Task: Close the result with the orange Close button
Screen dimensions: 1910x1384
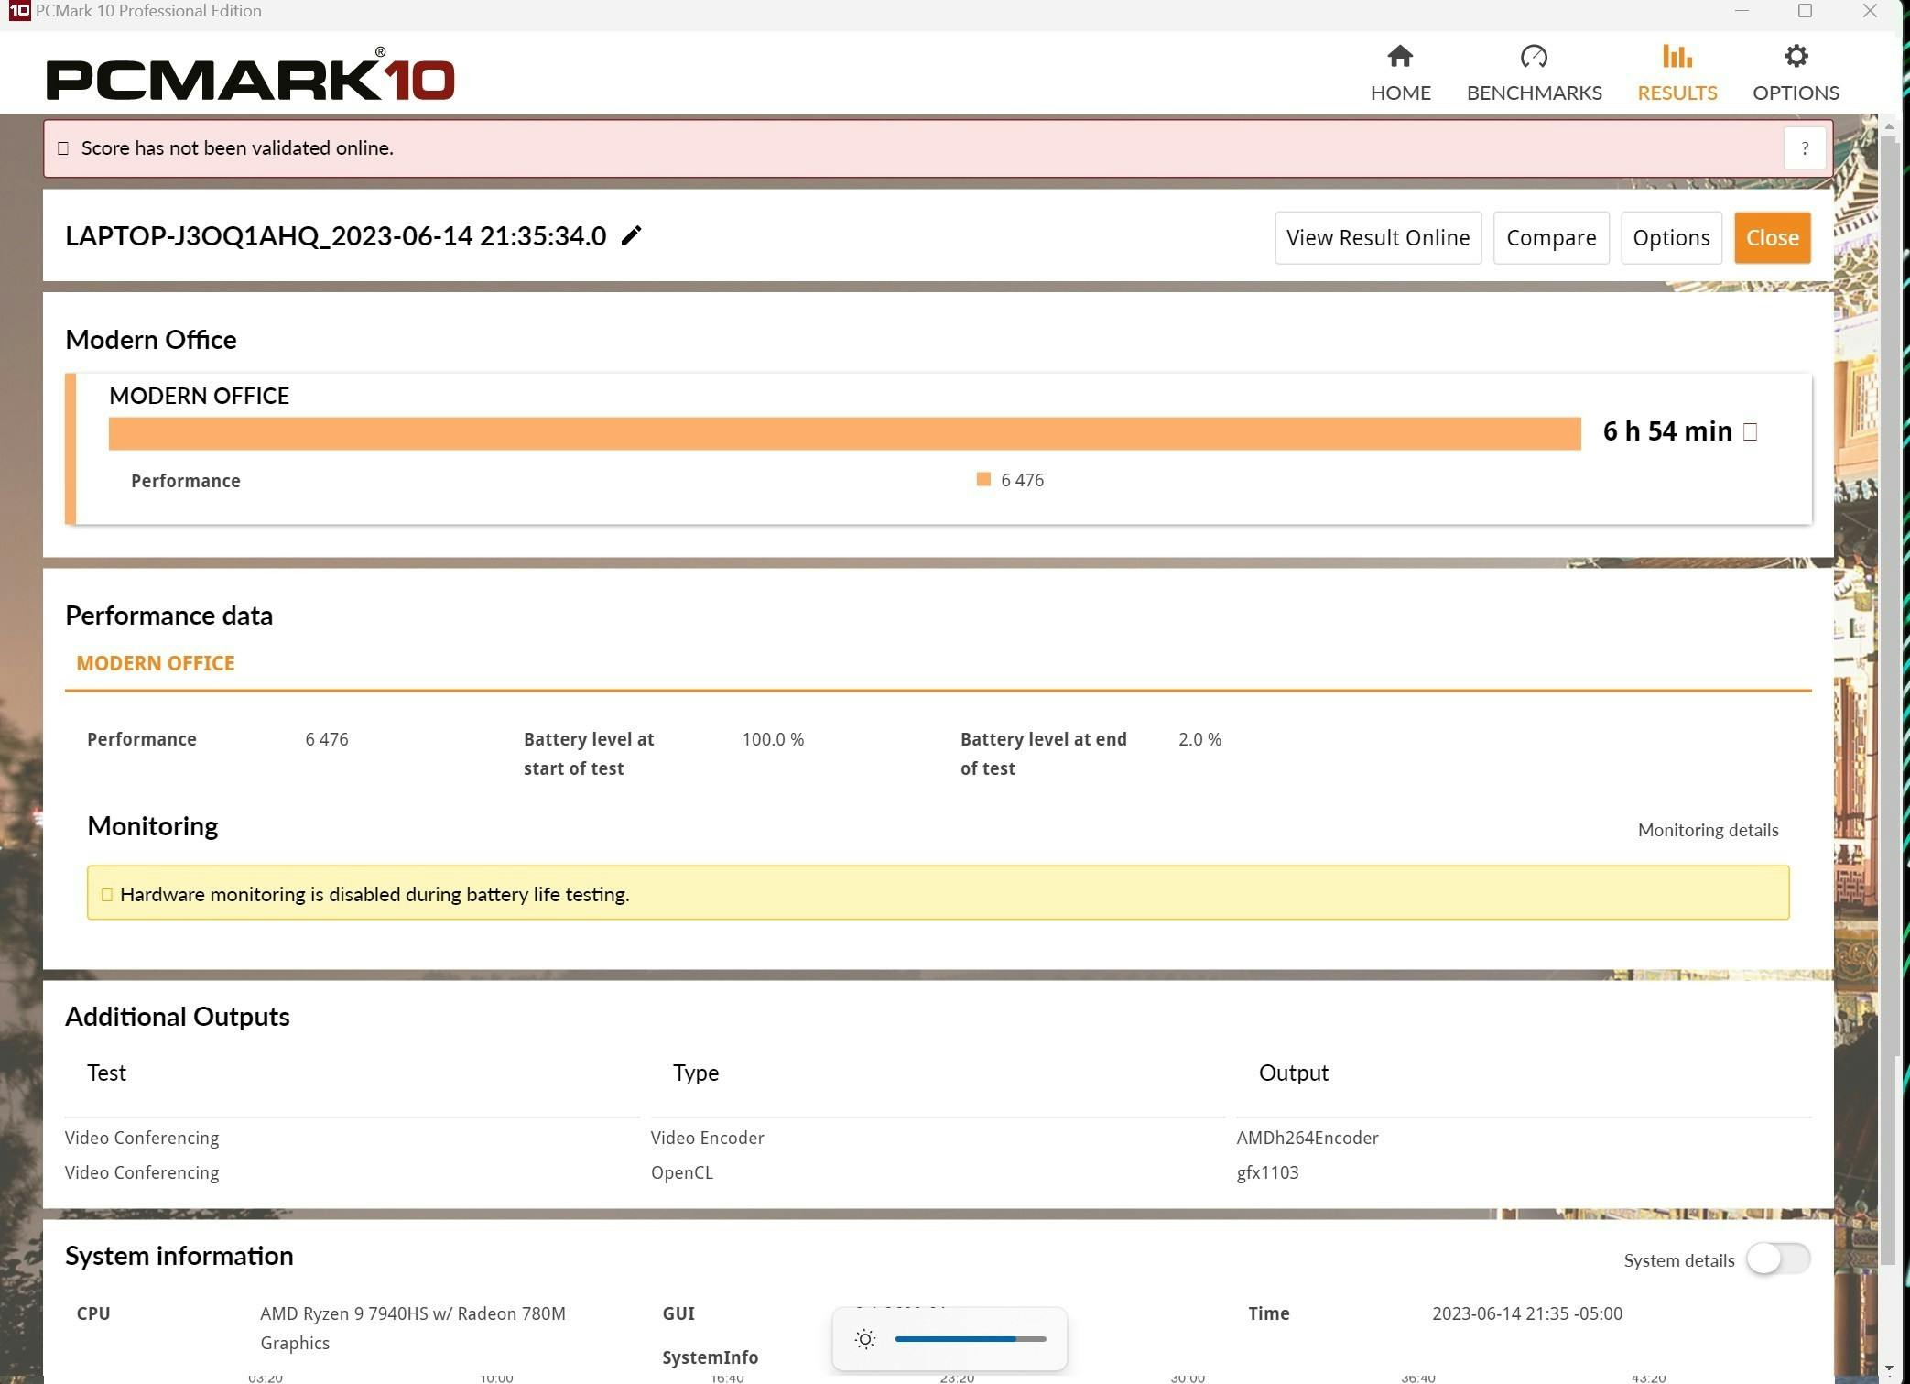Action: click(x=1772, y=238)
